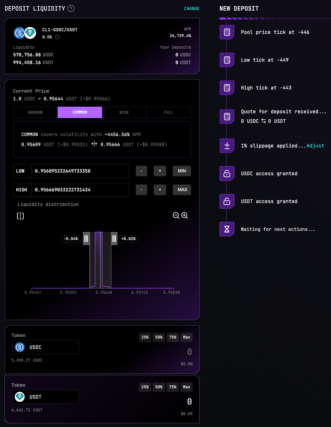
Task: Open the USDC token selector
Action: tap(46, 347)
